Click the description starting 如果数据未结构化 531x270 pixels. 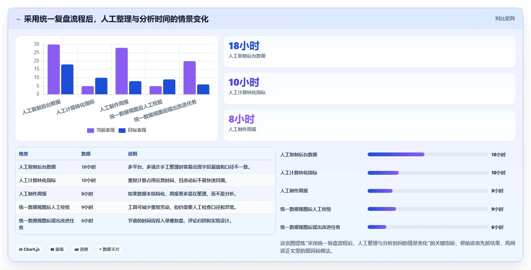tap(182, 194)
